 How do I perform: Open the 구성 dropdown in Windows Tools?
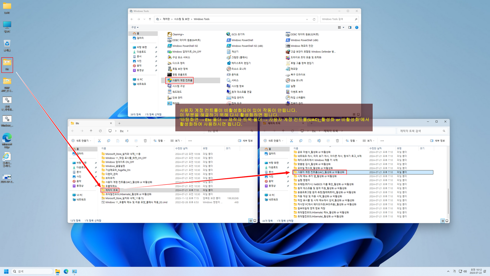[x=135, y=27]
